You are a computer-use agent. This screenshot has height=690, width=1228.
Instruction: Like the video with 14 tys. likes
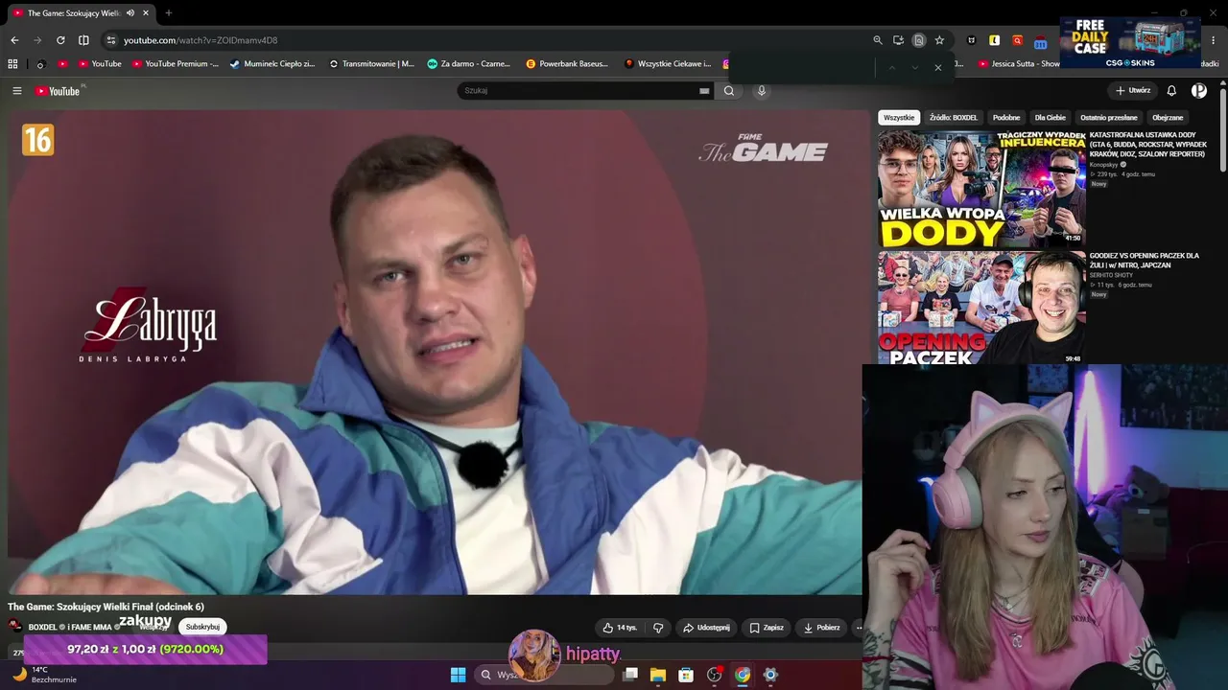[x=620, y=628]
